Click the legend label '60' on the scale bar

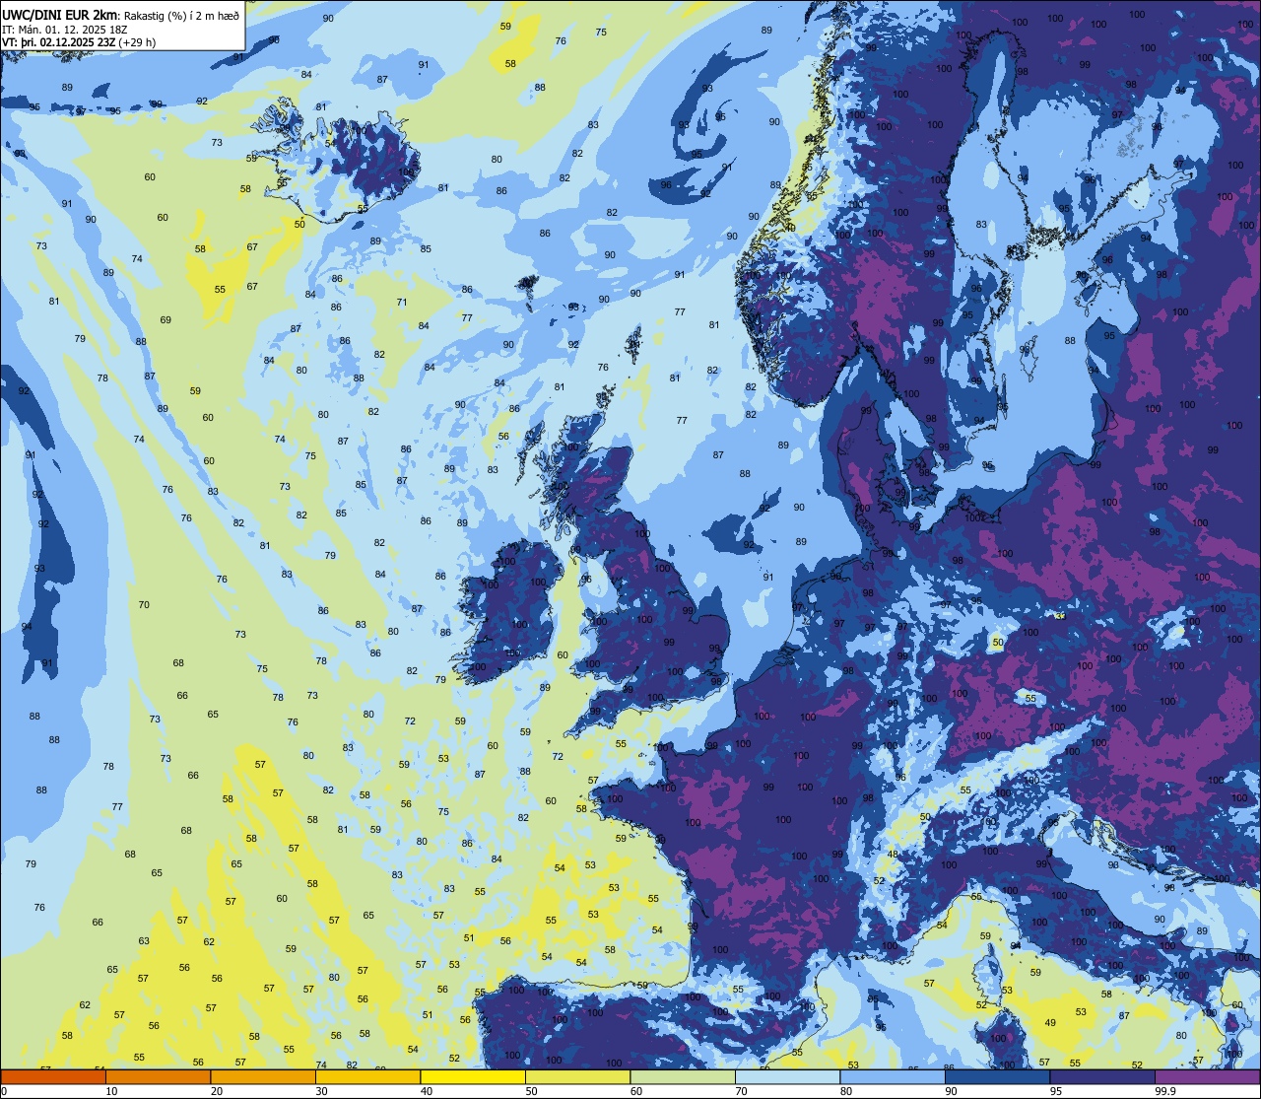[636, 1091]
